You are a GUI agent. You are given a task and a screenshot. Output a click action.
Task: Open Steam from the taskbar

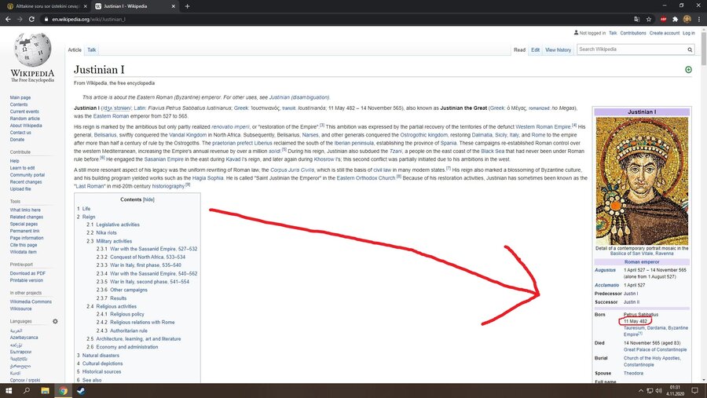click(x=81, y=391)
